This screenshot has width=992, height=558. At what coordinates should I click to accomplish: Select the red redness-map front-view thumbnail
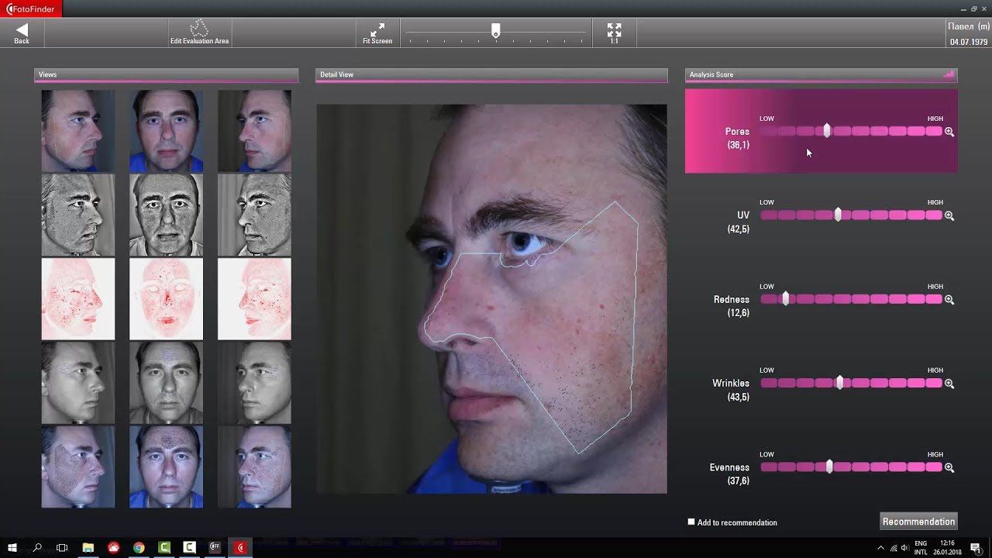pyautogui.click(x=166, y=298)
